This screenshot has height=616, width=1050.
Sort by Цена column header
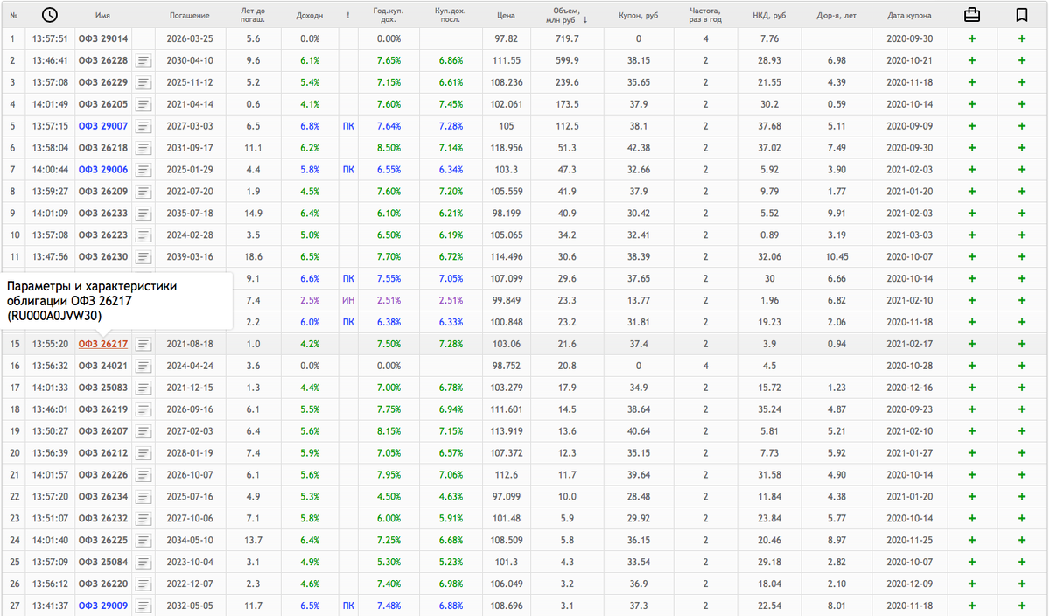(506, 16)
